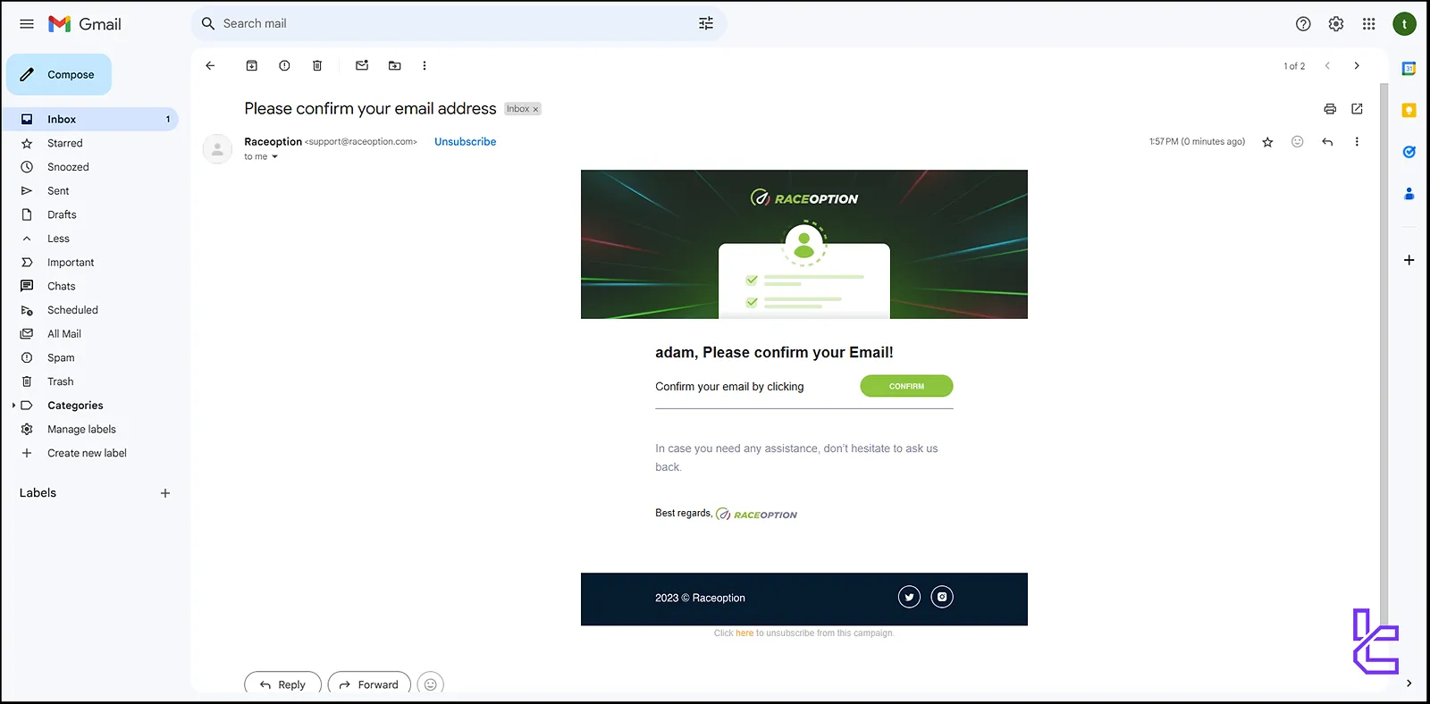The width and height of the screenshot is (1430, 704).
Task: Star this Raceoption email
Action: [x=1267, y=142]
